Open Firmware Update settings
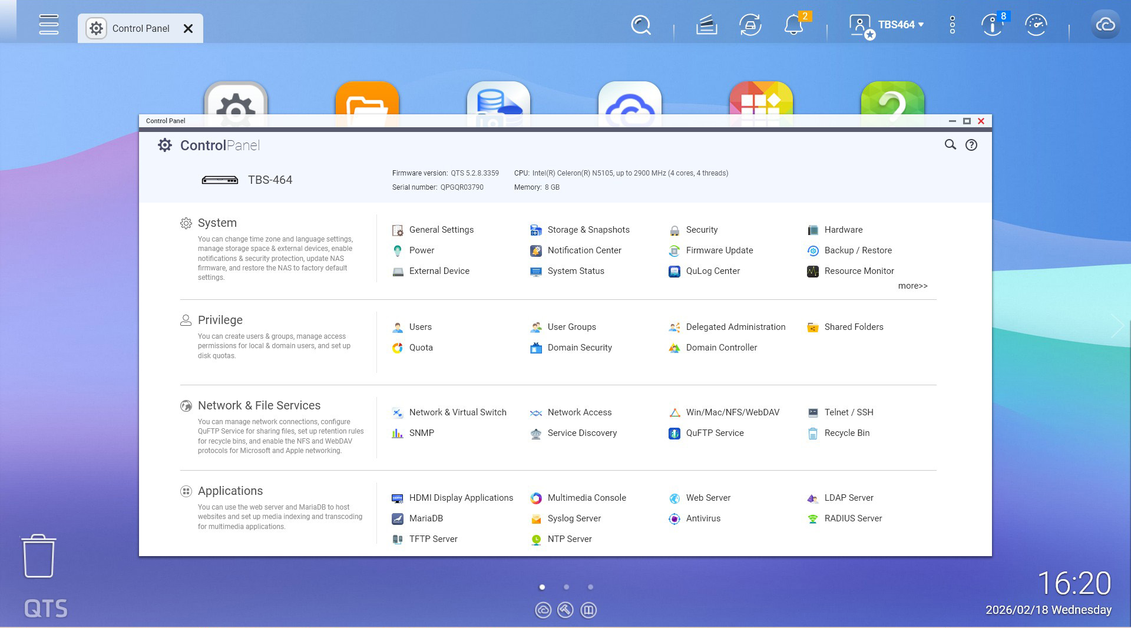 [x=719, y=250]
